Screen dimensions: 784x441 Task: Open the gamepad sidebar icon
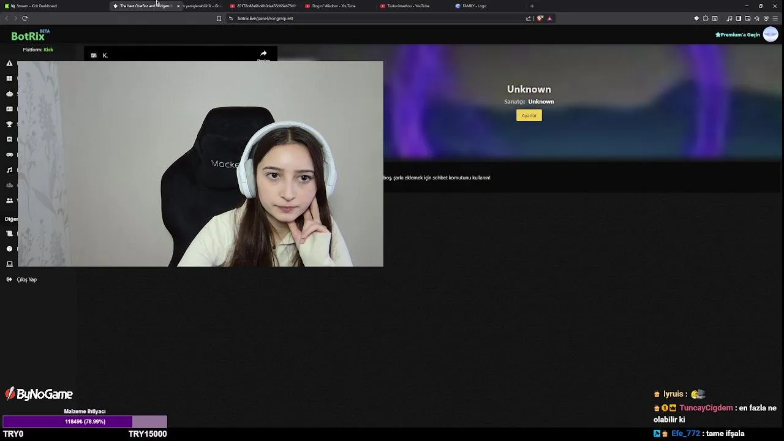(9, 155)
